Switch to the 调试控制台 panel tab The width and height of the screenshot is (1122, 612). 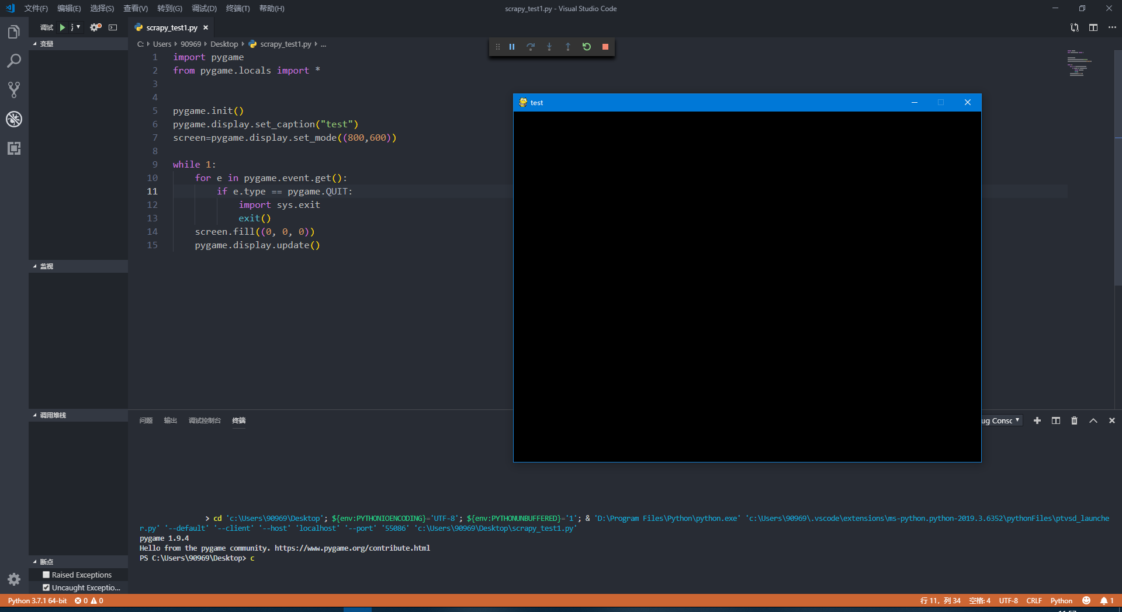[x=205, y=420]
